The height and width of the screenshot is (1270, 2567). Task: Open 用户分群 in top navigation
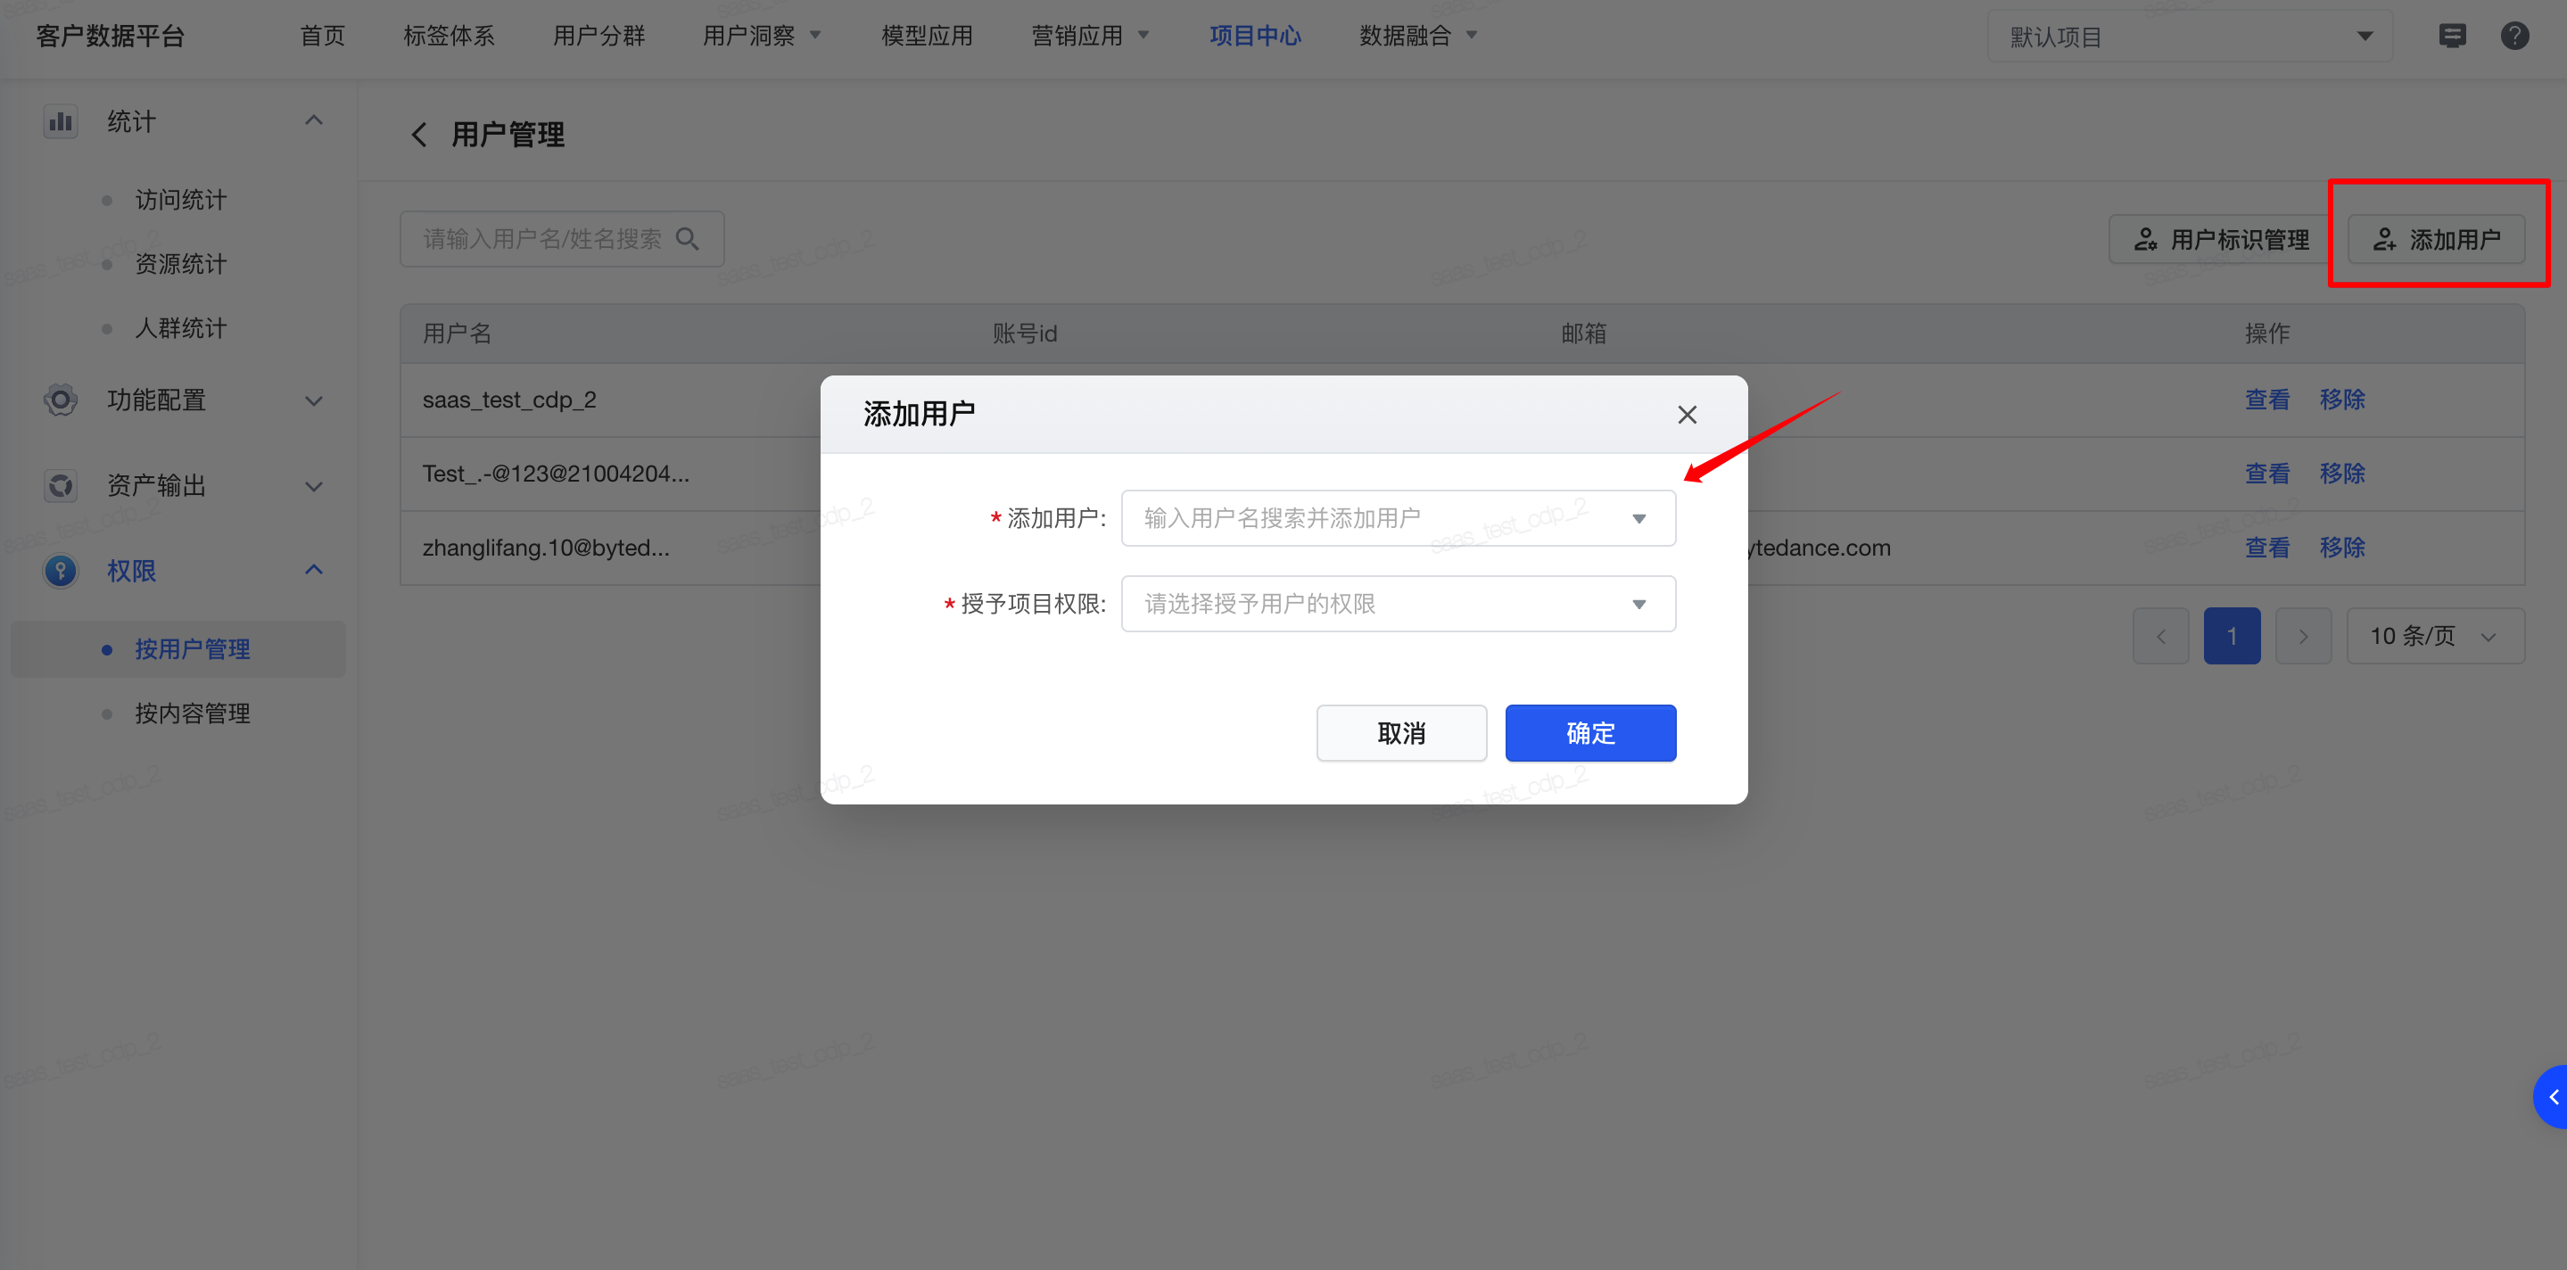pyautogui.click(x=598, y=36)
